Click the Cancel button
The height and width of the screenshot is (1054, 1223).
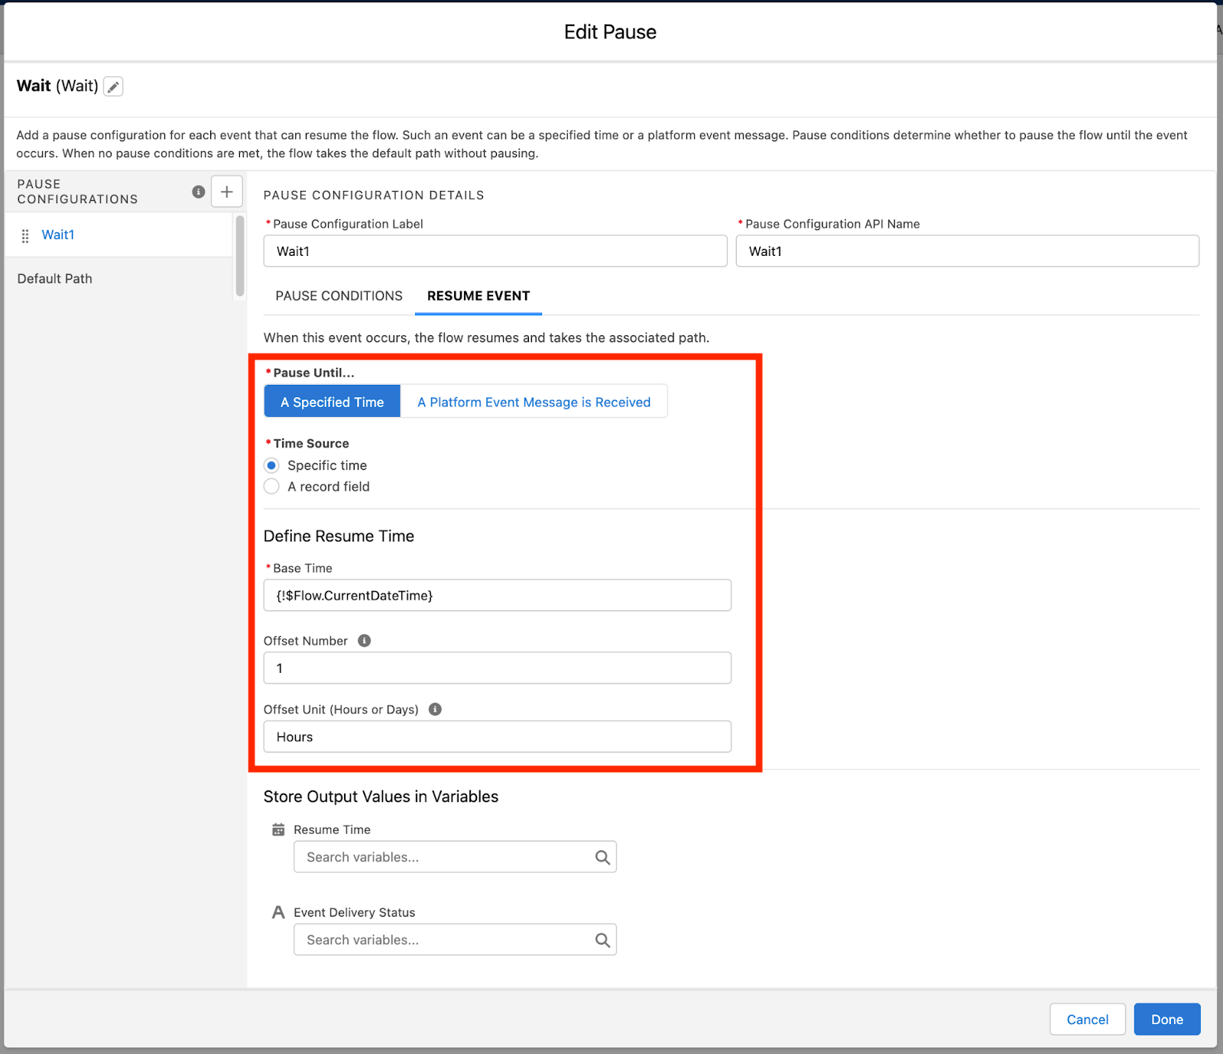pyautogui.click(x=1087, y=1019)
